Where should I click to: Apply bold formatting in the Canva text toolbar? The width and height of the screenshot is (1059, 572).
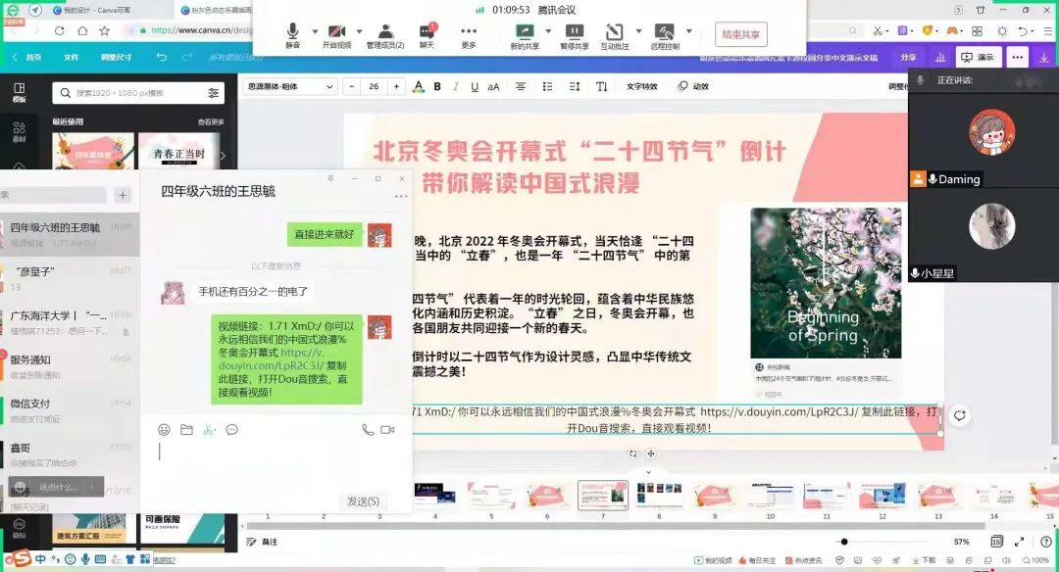click(437, 87)
